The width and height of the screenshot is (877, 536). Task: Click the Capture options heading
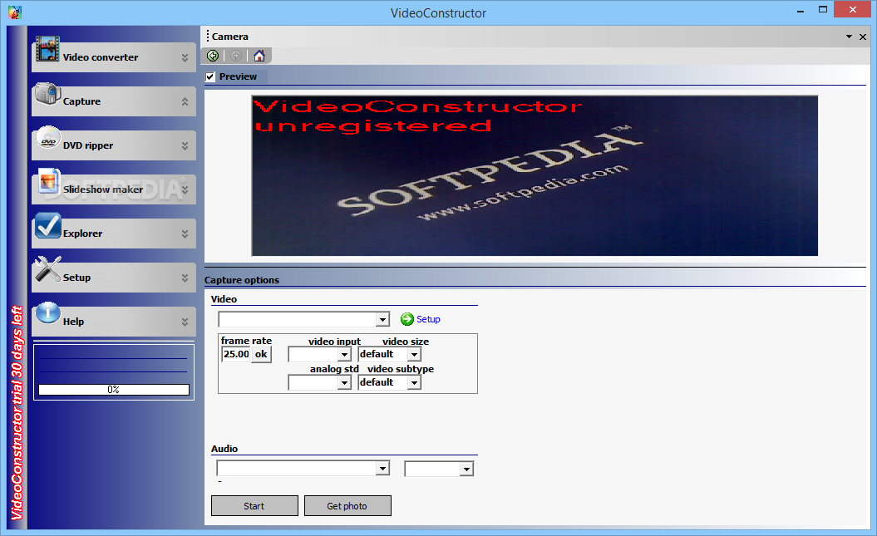click(x=242, y=280)
